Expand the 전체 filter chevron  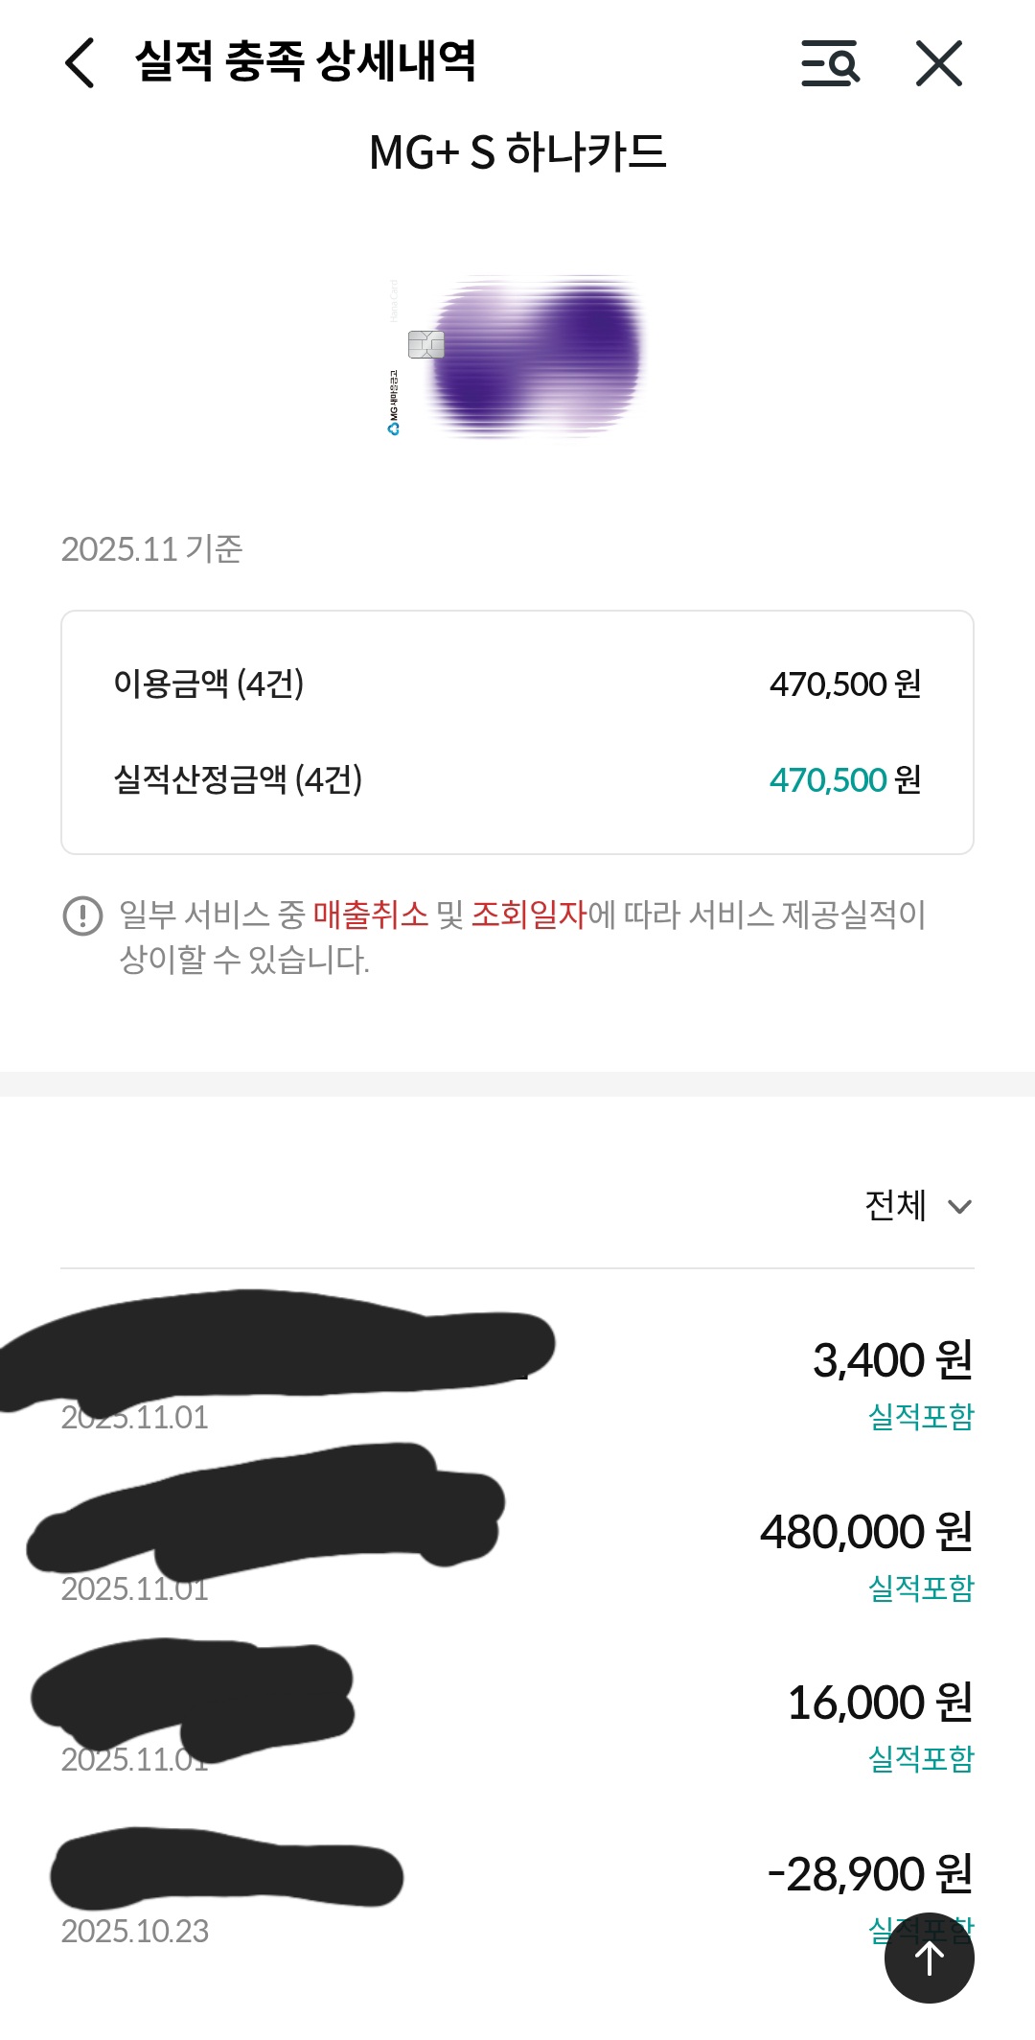click(959, 1207)
